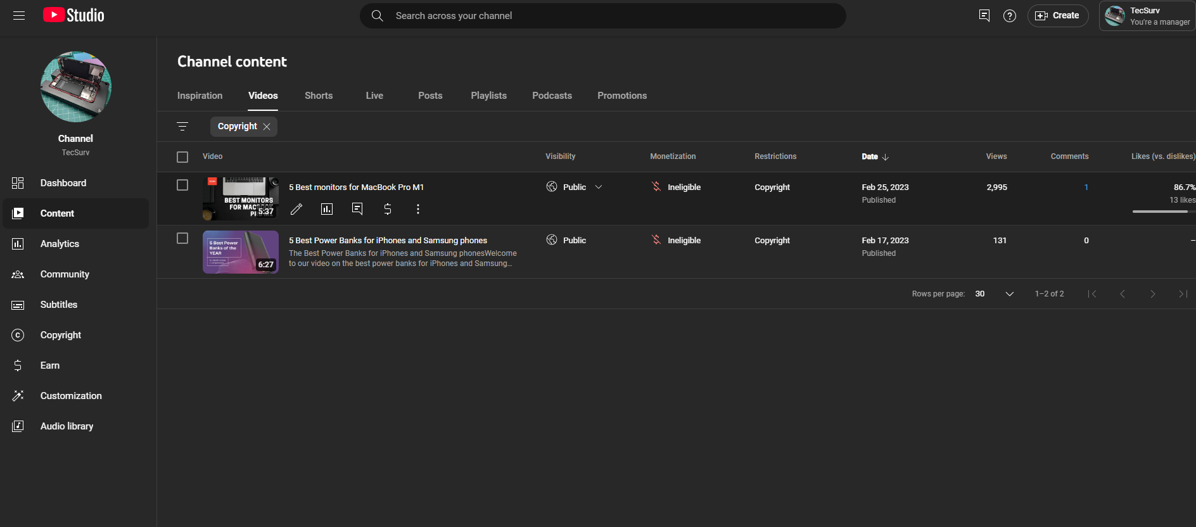Click the 2,995 views value
Image resolution: width=1196 pixels, height=527 pixels.
tap(997, 187)
